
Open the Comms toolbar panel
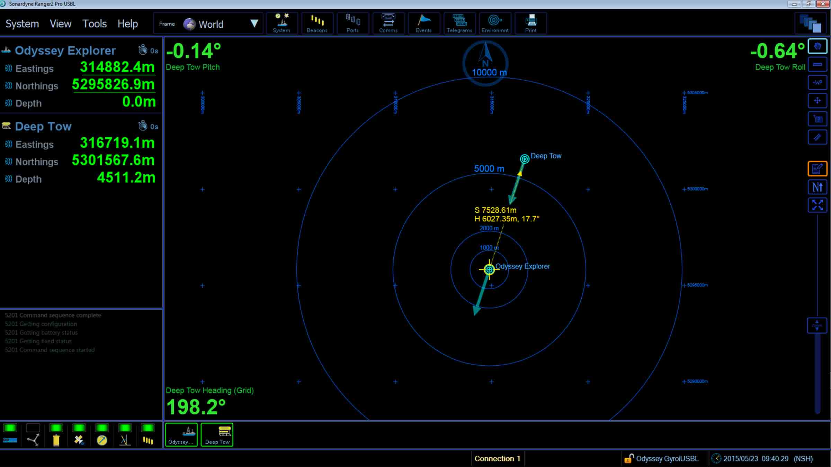(388, 24)
